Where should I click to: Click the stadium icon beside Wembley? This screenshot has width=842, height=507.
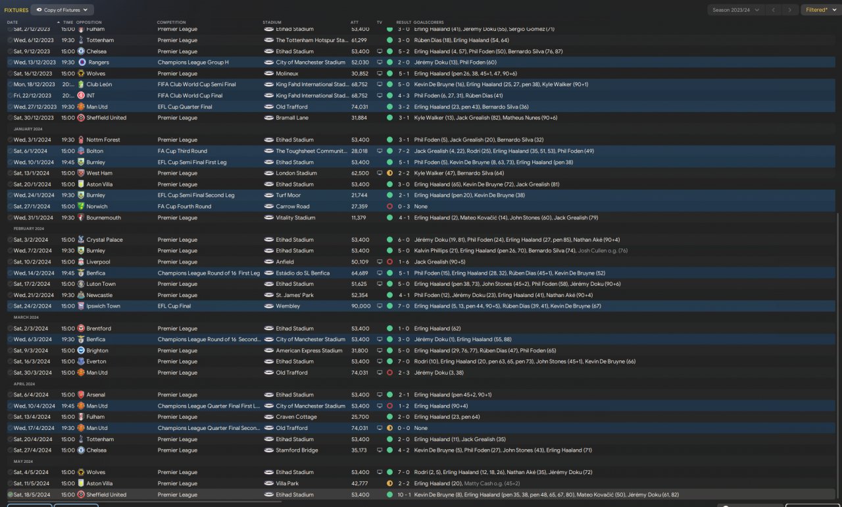[269, 306]
